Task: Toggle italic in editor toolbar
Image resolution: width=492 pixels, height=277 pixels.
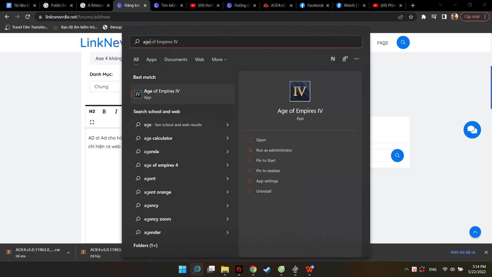Action: (x=116, y=111)
